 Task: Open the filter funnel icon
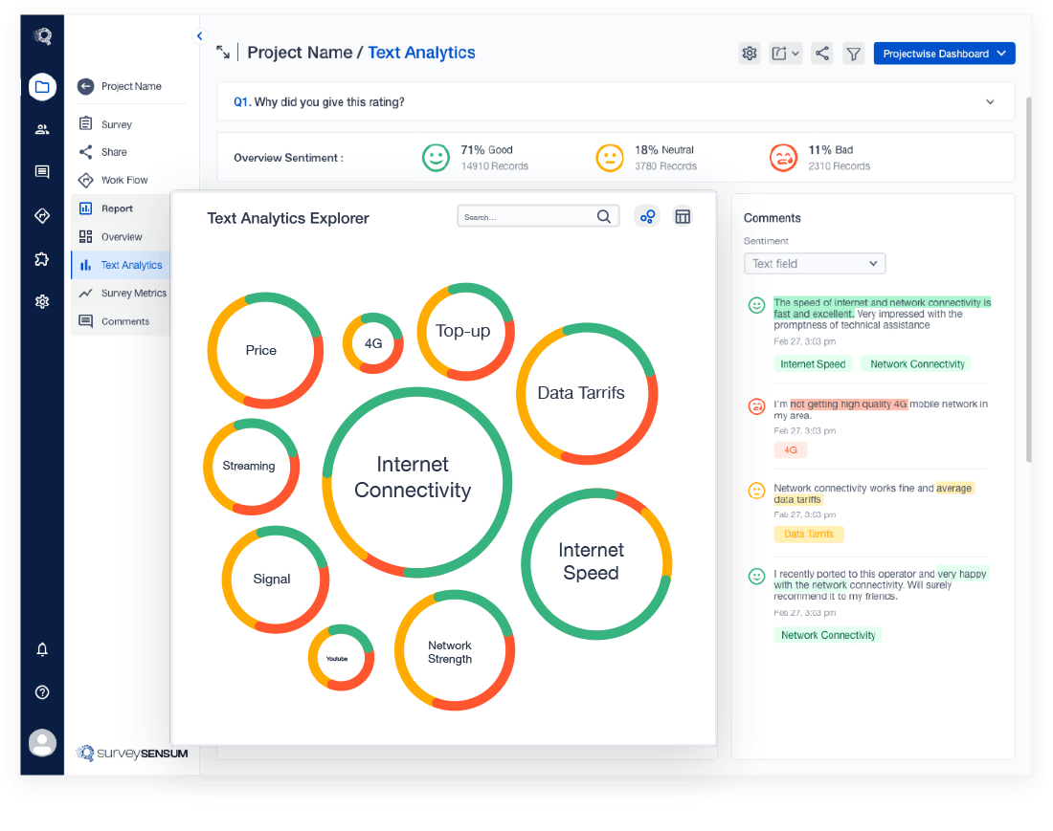853,53
